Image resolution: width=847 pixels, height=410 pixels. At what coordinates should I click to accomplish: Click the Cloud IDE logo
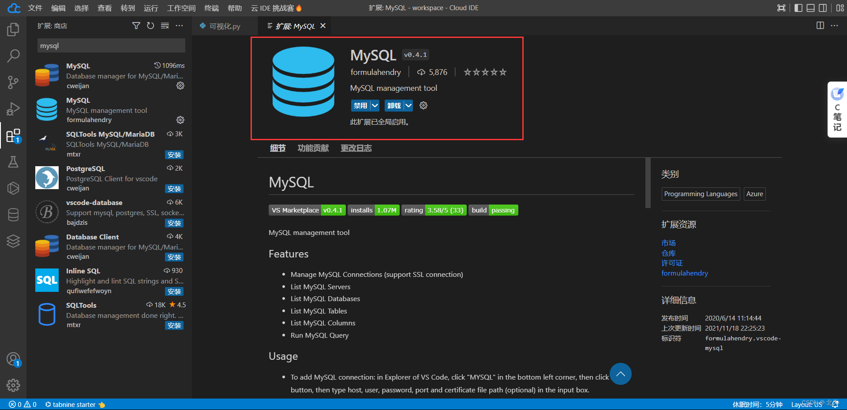14,8
